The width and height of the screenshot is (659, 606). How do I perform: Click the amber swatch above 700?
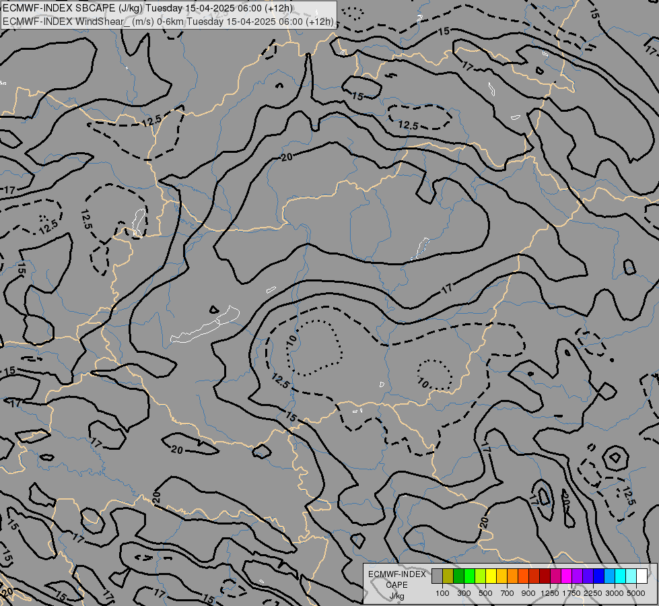501,576
